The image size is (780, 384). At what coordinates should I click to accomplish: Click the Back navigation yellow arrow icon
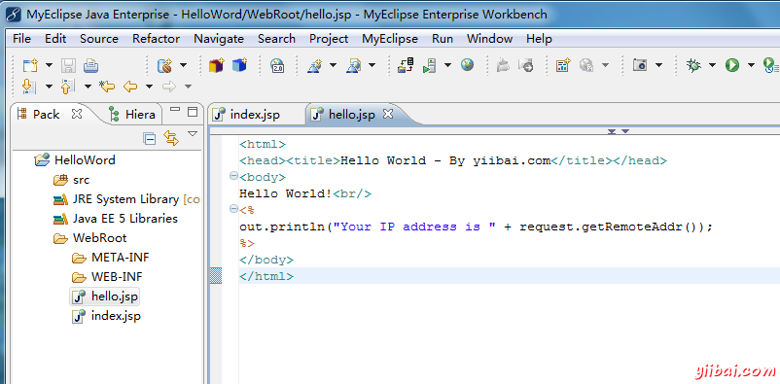130,87
